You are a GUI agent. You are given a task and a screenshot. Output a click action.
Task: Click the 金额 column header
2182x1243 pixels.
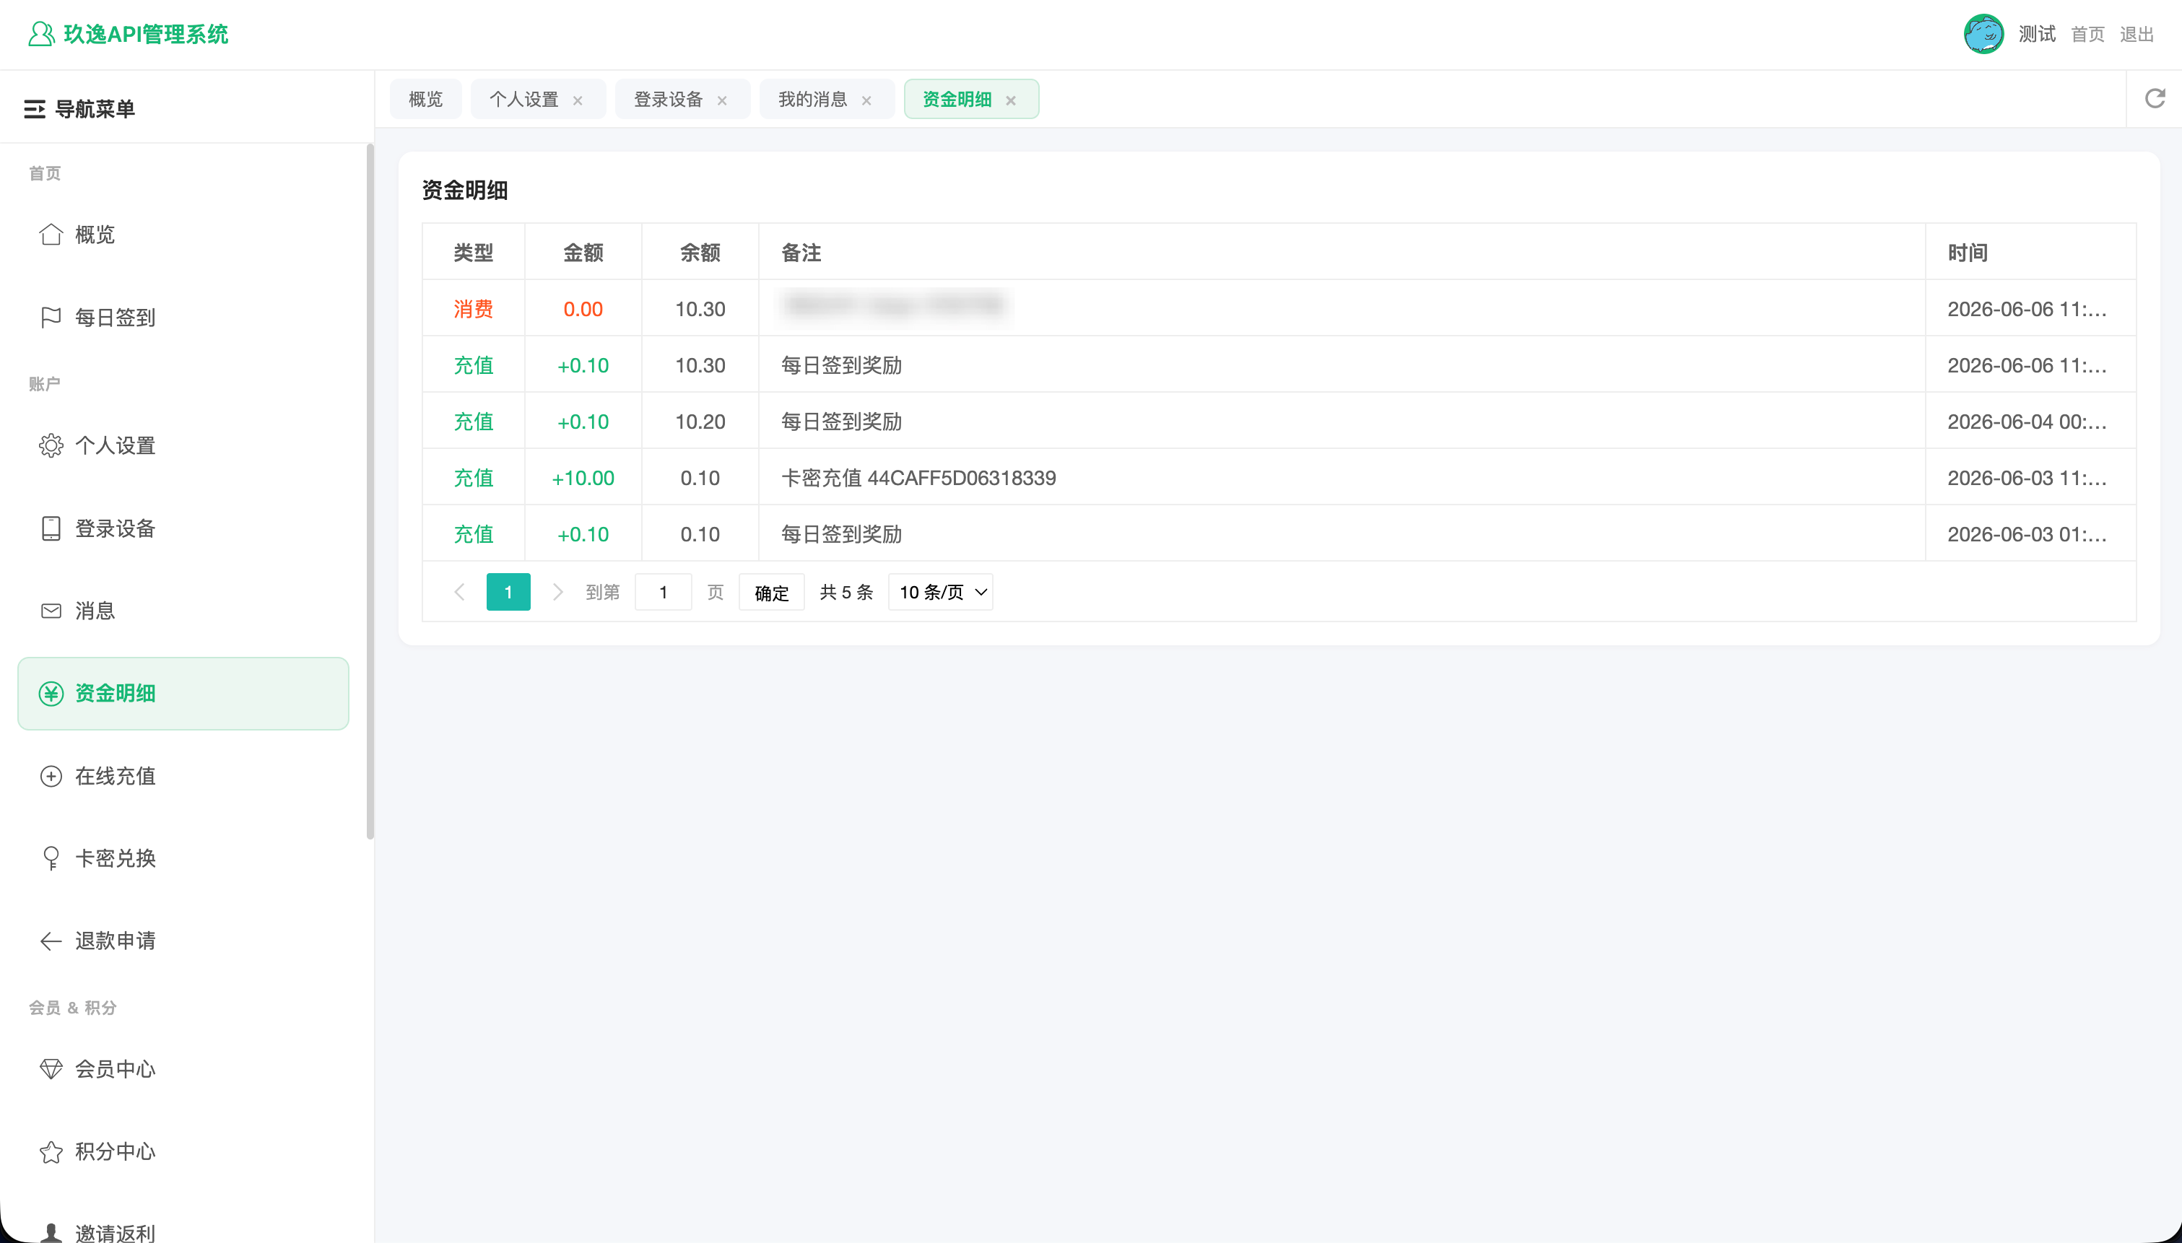583,253
